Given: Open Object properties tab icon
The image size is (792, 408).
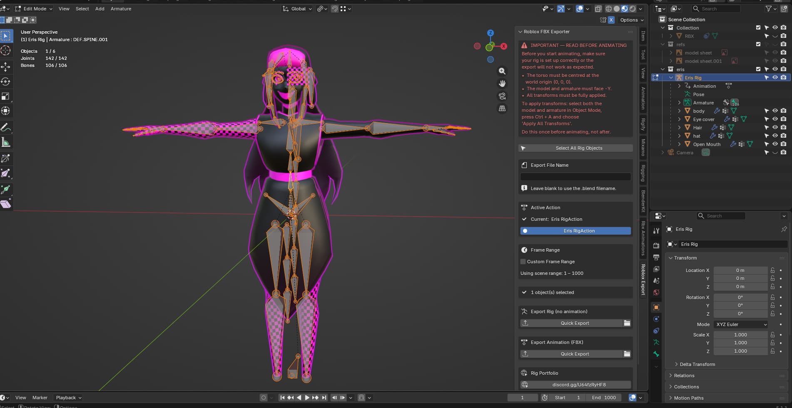Looking at the screenshot, I should pyautogui.click(x=656, y=307).
